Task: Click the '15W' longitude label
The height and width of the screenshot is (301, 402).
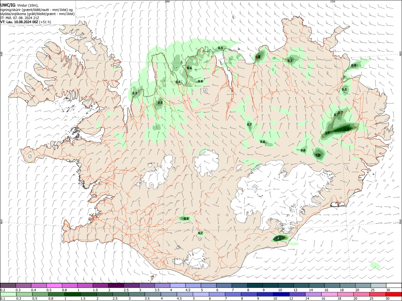Action: (333, 2)
